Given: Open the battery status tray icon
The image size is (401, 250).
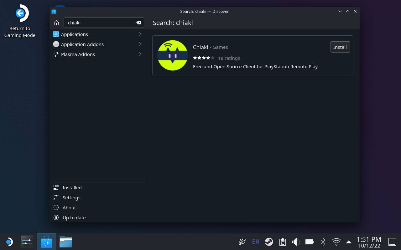Looking at the screenshot, I should pyautogui.click(x=310, y=242).
